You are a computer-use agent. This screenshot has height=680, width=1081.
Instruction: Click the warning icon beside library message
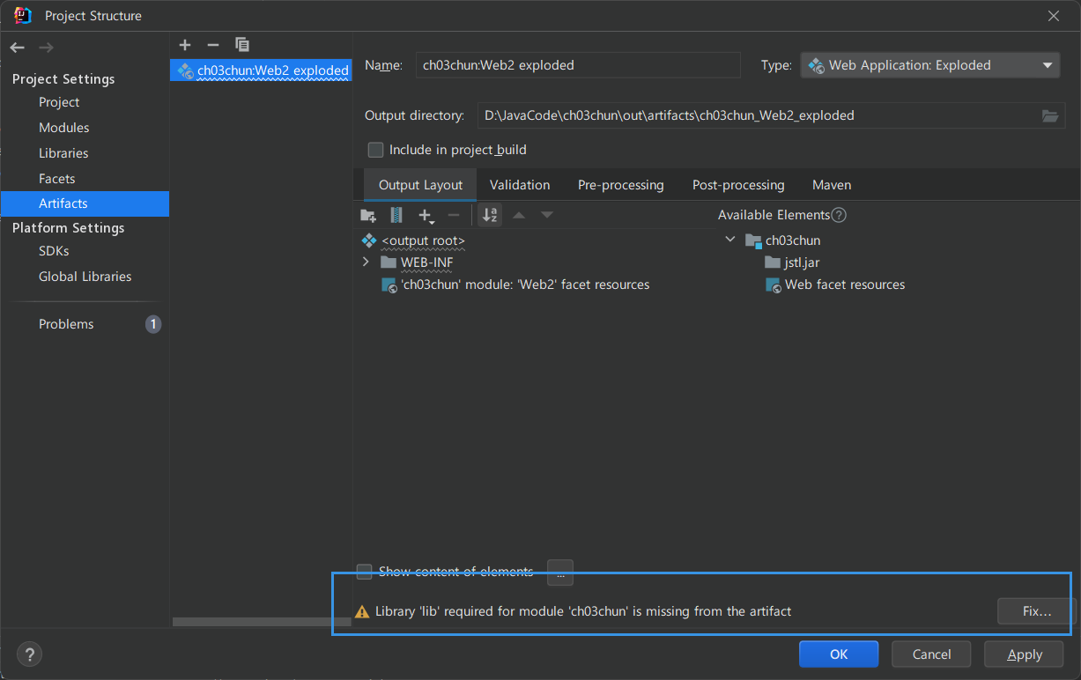click(x=361, y=611)
